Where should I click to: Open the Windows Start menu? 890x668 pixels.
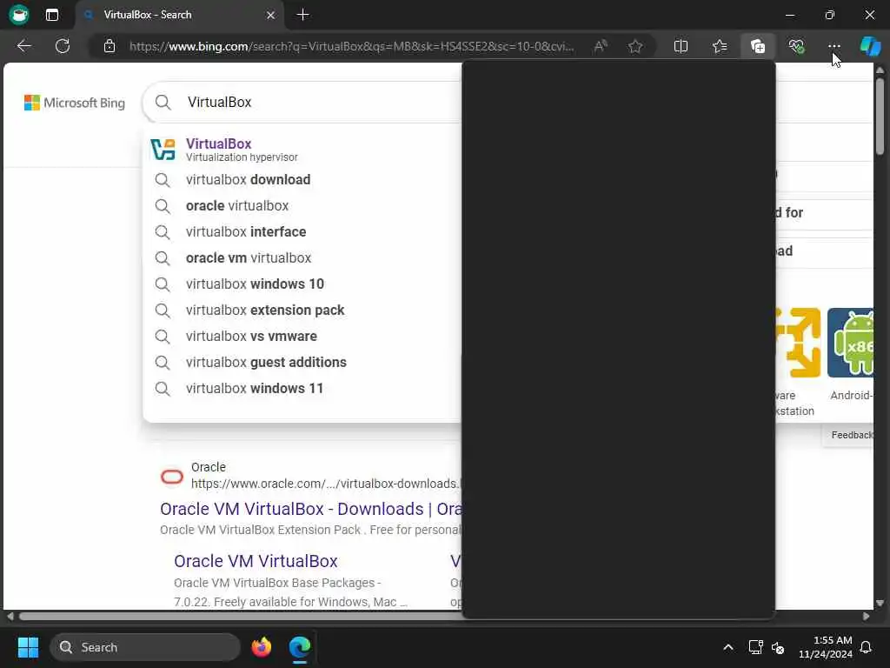[x=28, y=647]
